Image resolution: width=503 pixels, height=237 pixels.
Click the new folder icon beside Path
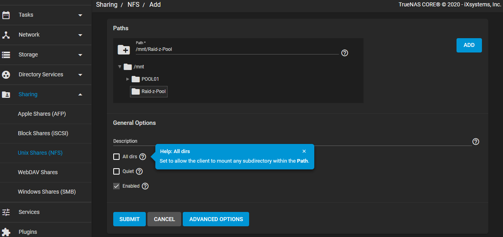[124, 50]
